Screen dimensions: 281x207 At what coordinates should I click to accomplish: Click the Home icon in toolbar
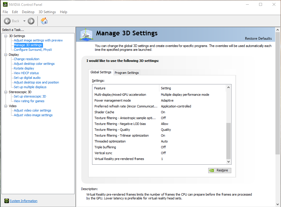44,21
